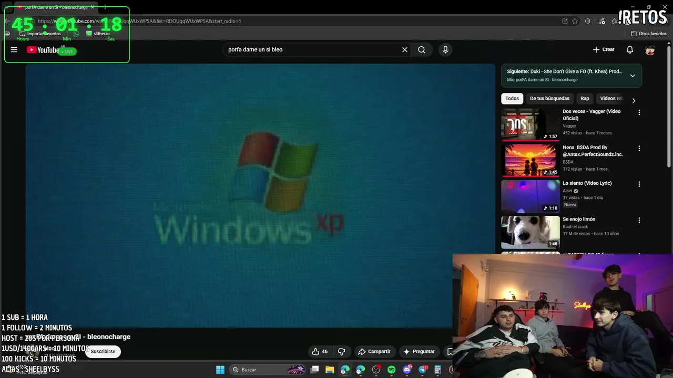Viewport: 673px width, 378px height.
Task: Dislike the video with thumbs down
Action: (x=341, y=352)
